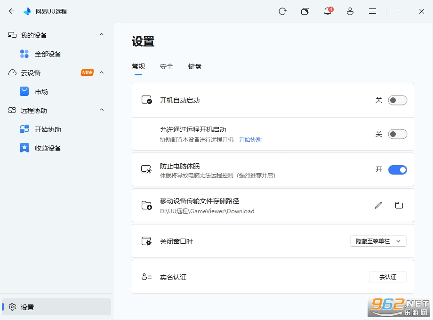This screenshot has height=320, width=433.
Task: Collapse the 远程协助 section chevron
Action: (102, 110)
